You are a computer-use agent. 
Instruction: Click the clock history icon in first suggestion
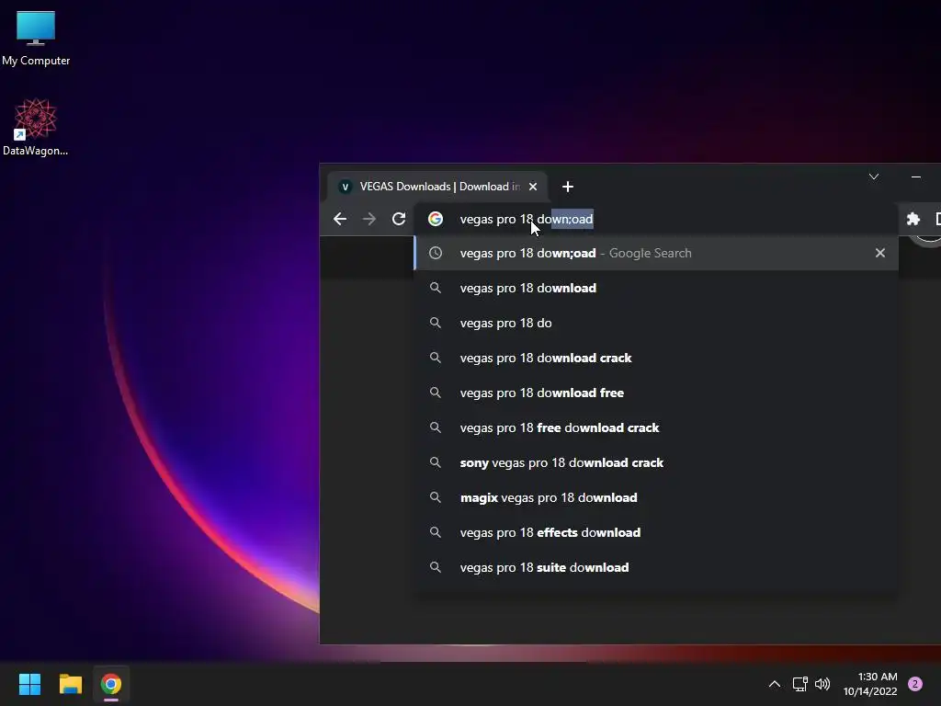pos(436,254)
